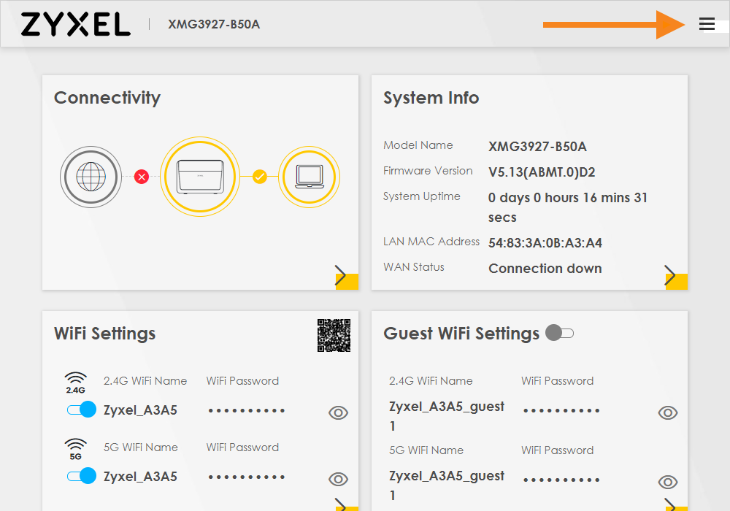The height and width of the screenshot is (511, 730).
Task: Expand the WiFi Settings card details arrow
Action: (340, 505)
